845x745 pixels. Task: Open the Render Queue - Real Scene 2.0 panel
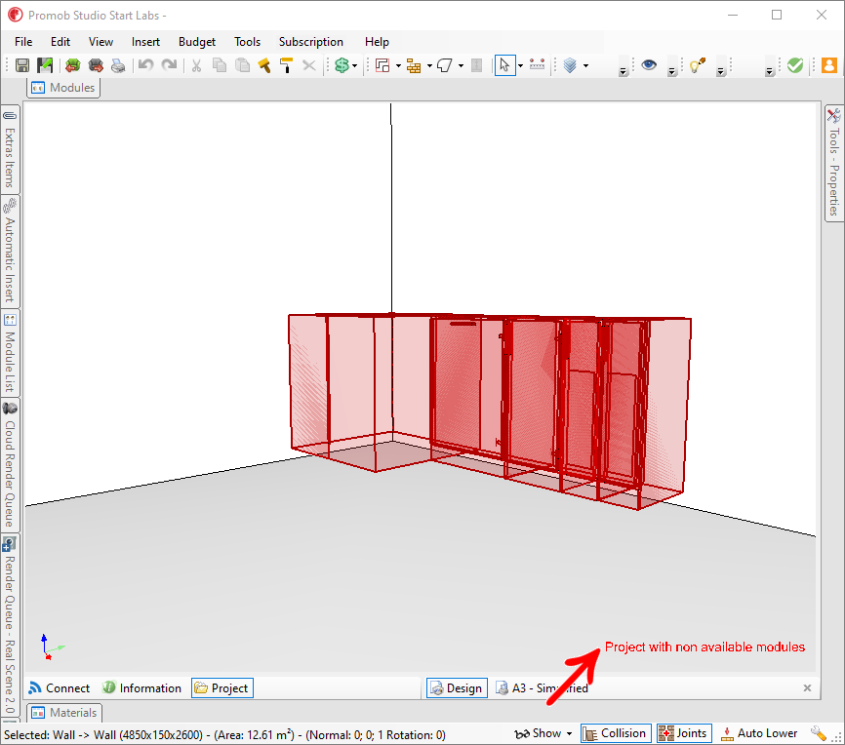click(x=10, y=625)
